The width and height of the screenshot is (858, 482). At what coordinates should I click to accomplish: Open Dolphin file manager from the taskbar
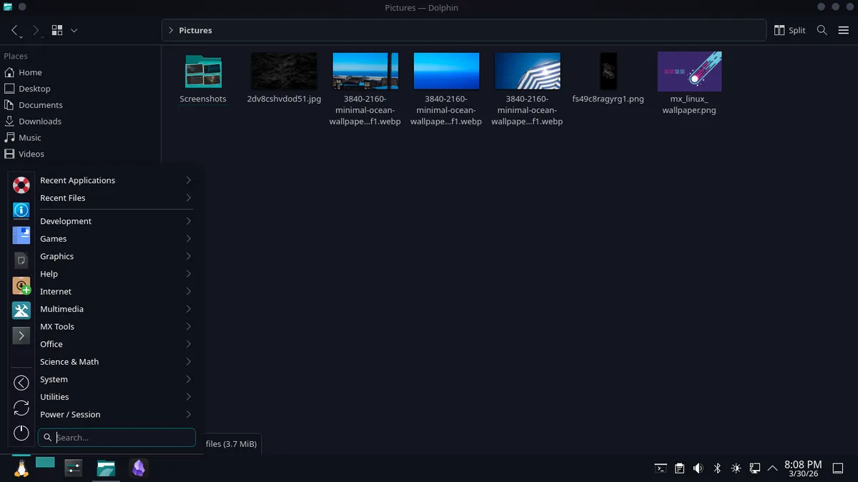coord(106,468)
